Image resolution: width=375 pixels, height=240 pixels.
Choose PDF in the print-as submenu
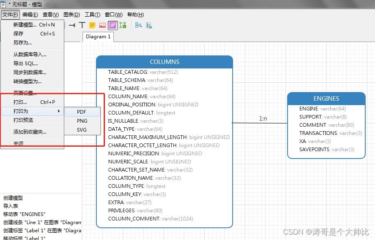pos(82,112)
